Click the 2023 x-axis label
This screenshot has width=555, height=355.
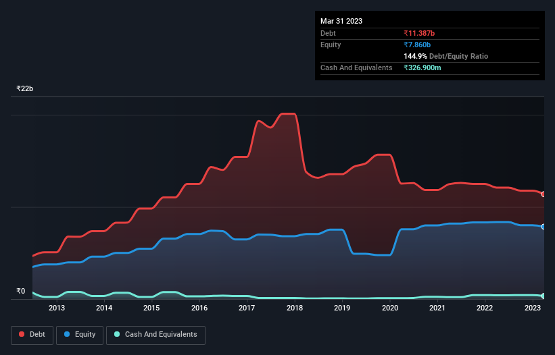point(532,308)
